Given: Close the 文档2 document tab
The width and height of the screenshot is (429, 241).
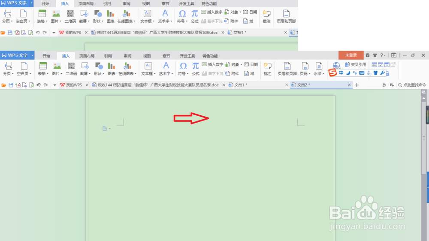Looking at the screenshot, I should tap(349, 85).
